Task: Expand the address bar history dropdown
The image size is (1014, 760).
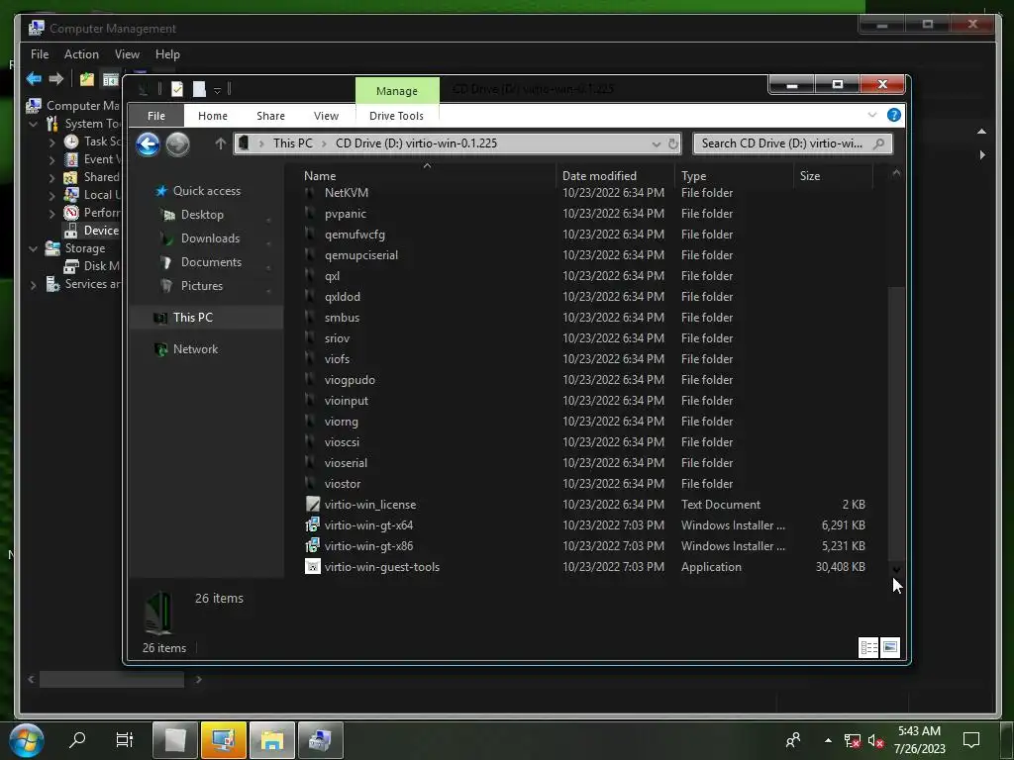Action: pyautogui.click(x=656, y=143)
